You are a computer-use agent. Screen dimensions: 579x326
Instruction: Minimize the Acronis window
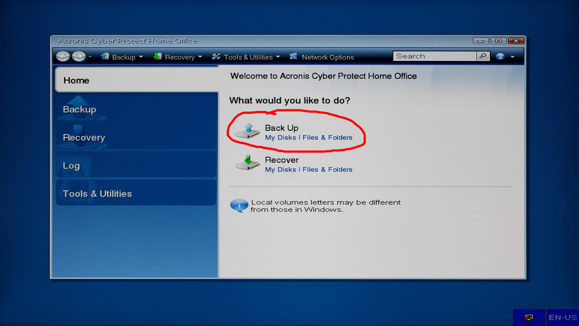point(480,41)
